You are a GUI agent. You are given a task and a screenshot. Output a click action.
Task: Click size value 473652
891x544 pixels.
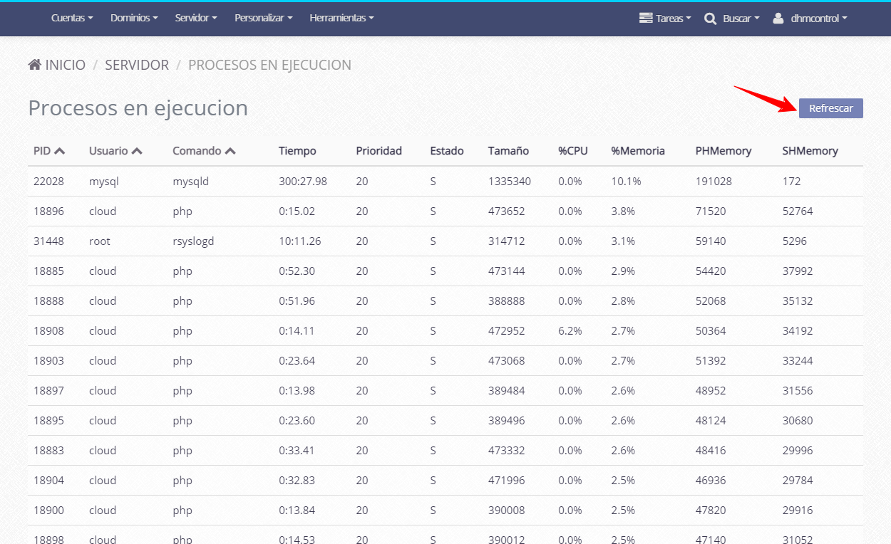(x=506, y=211)
